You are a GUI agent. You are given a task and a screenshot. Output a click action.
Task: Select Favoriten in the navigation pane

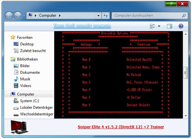click(x=25, y=38)
